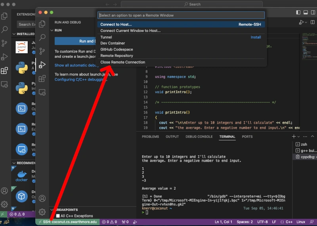Open Search view in front window activity bar
This screenshot has width=317, height=226.
pyautogui.click(x=42, y=38)
